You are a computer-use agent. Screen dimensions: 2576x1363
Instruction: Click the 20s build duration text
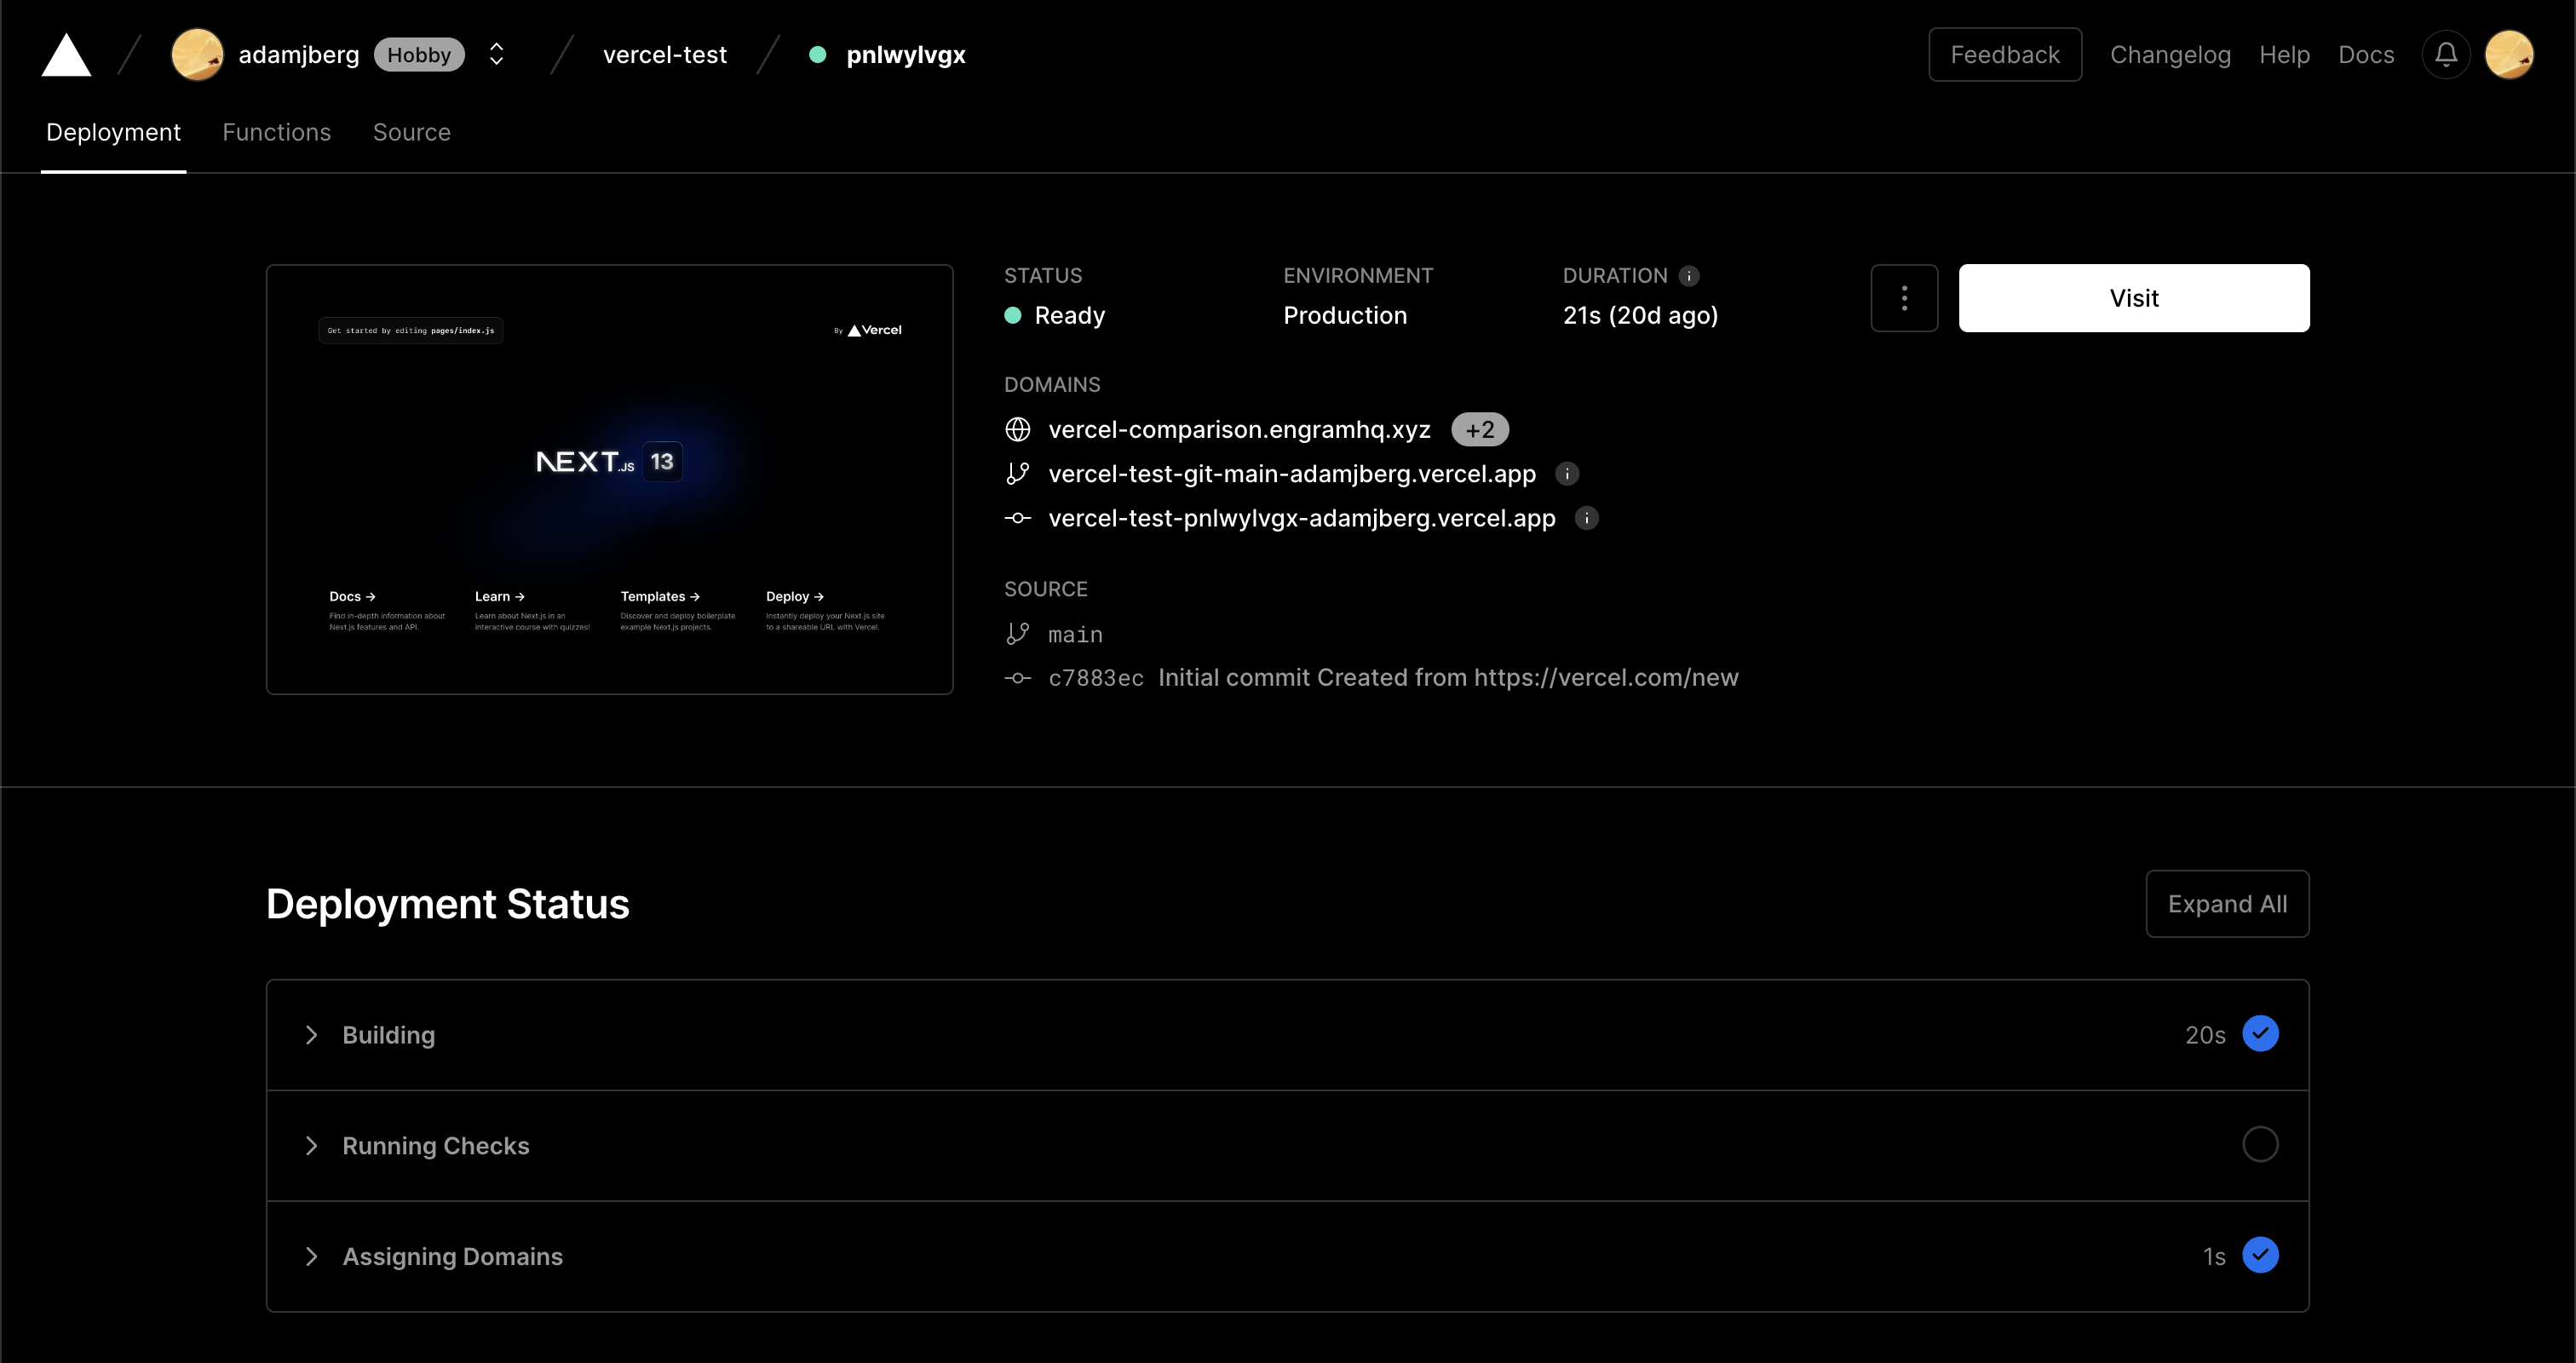pos(2205,1035)
